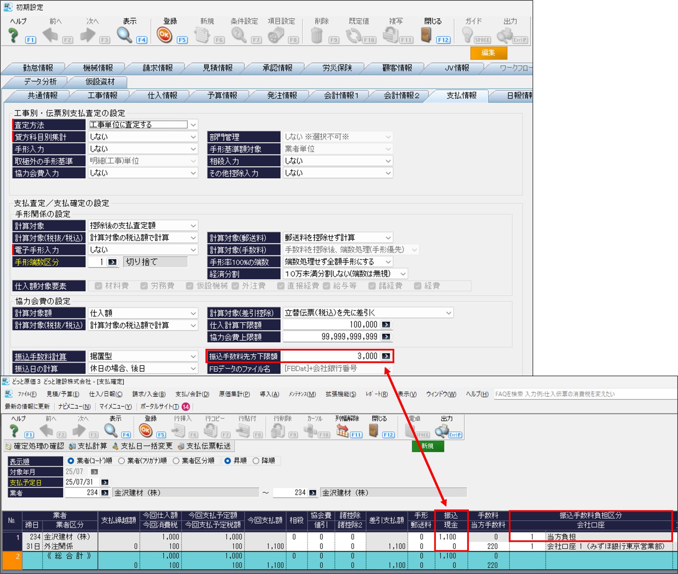Click the 確定処理の確認 button
678x574 pixels.
tap(35, 446)
